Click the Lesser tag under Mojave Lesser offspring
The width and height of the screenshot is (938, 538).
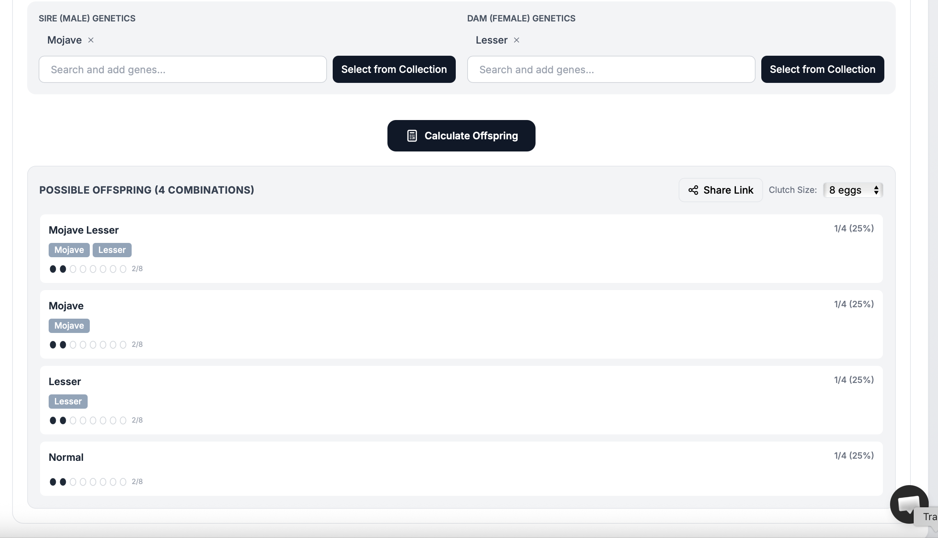coord(112,250)
